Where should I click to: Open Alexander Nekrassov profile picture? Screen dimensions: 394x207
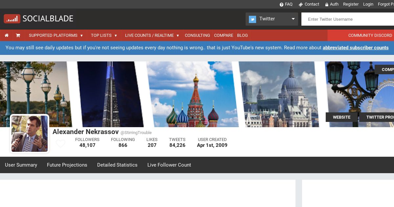pos(30,134)
